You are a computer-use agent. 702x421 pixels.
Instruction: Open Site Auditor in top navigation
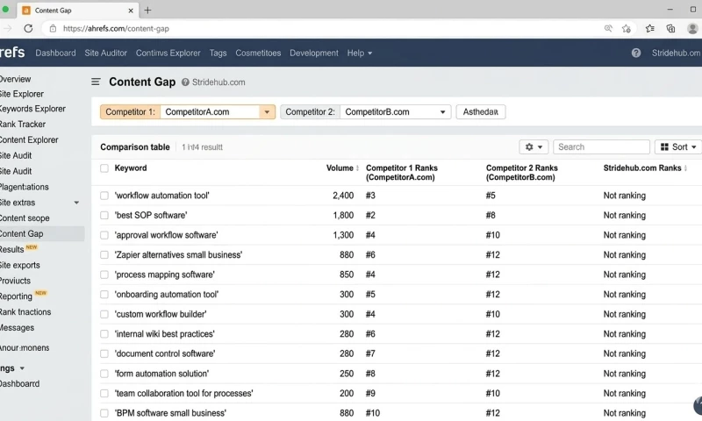tap(105, 53)
